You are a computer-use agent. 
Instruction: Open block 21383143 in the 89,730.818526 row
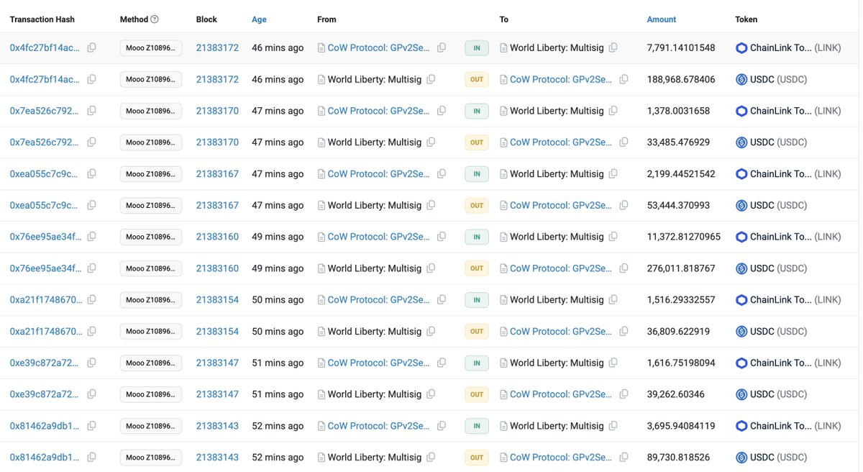tap(217, 458)
